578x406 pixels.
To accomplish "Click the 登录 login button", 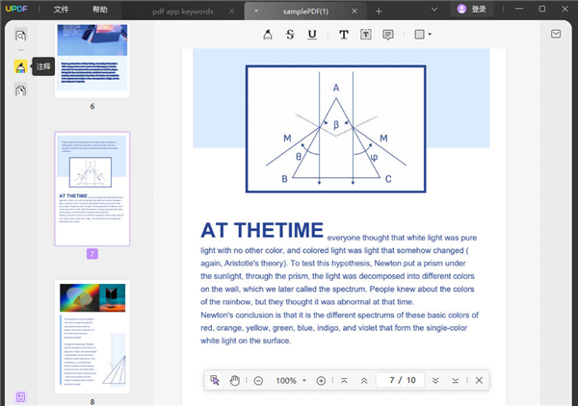I will (472, 10).
